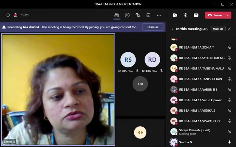Viewport: 236px width, 147px height.
Task: Close the participants panel
Action: 229,29
